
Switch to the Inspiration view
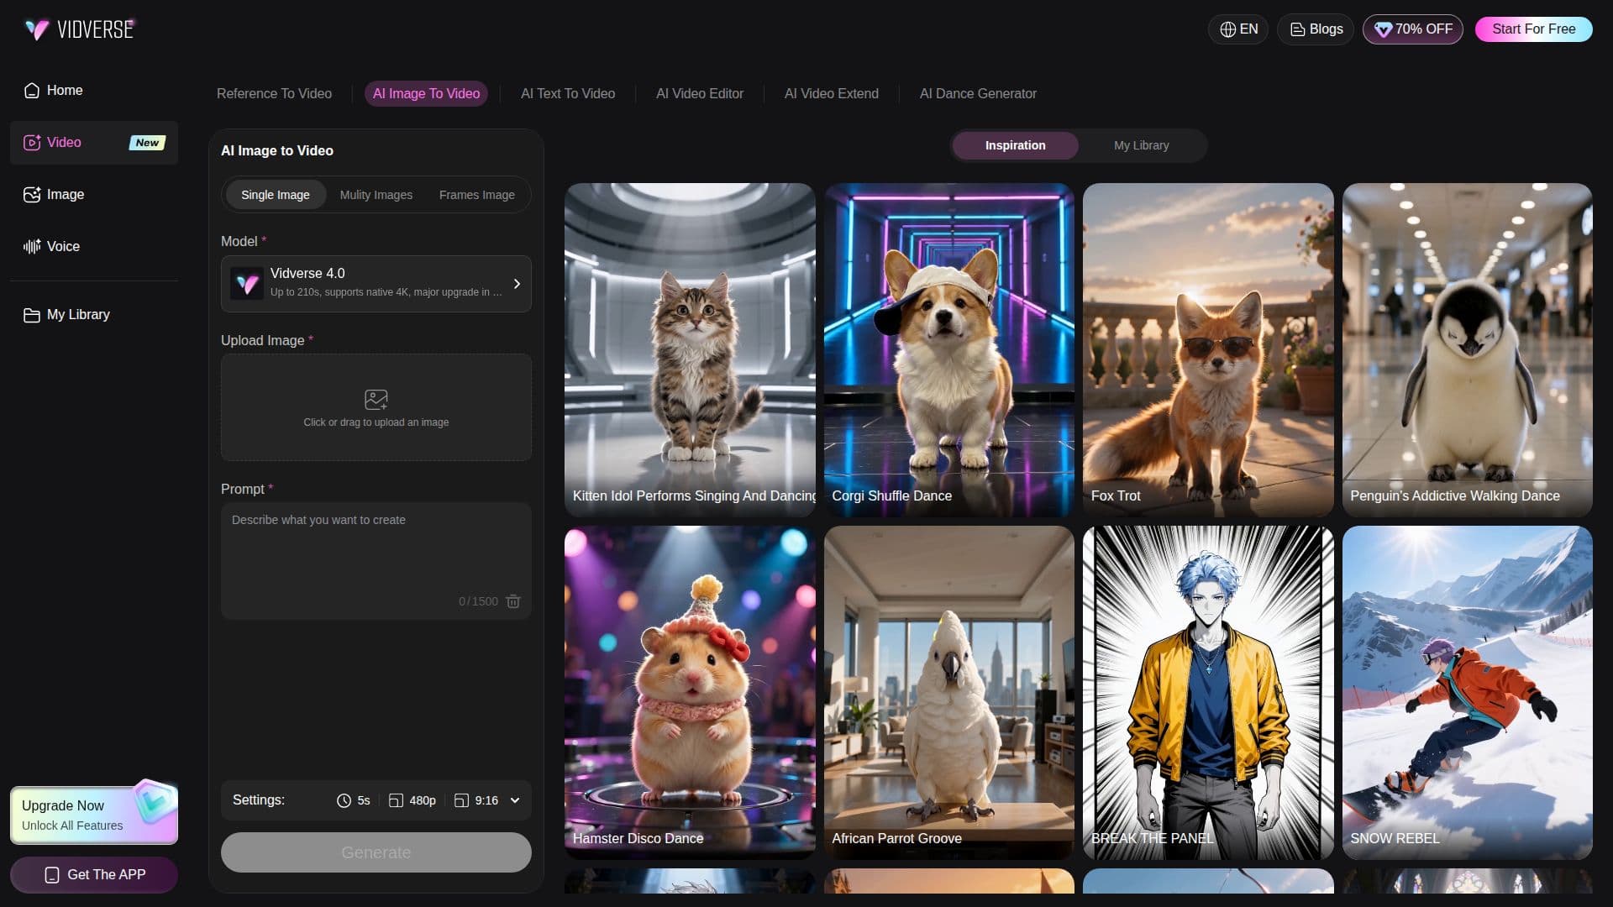point(1016,145)
